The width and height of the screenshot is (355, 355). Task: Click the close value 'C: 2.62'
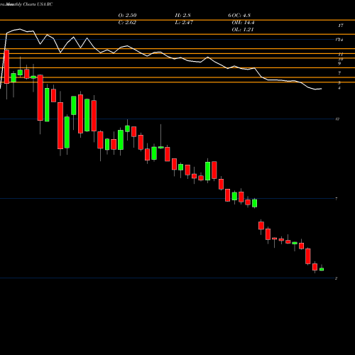127,23
